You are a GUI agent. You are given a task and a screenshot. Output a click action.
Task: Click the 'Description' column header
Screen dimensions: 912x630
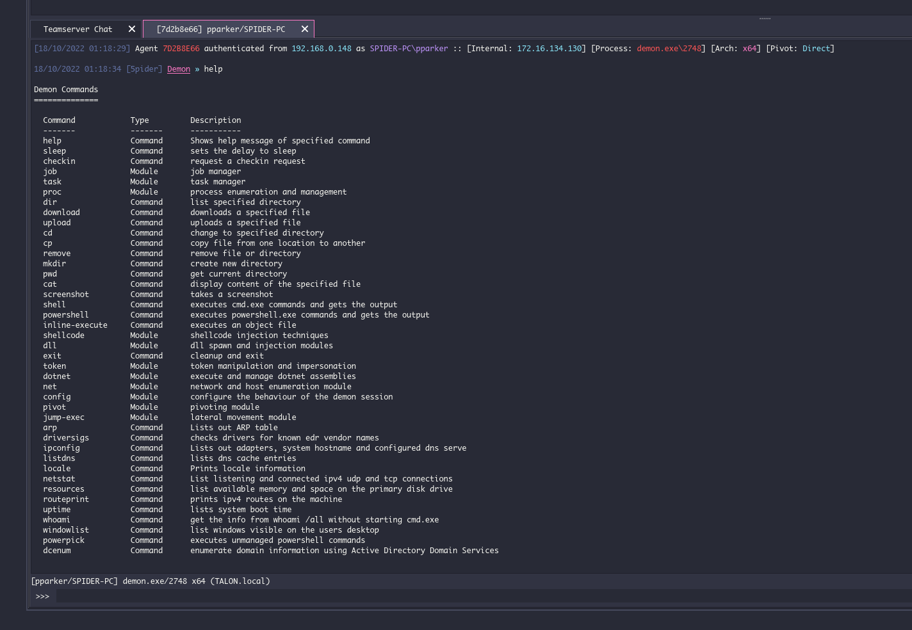[x=216, y=120]
